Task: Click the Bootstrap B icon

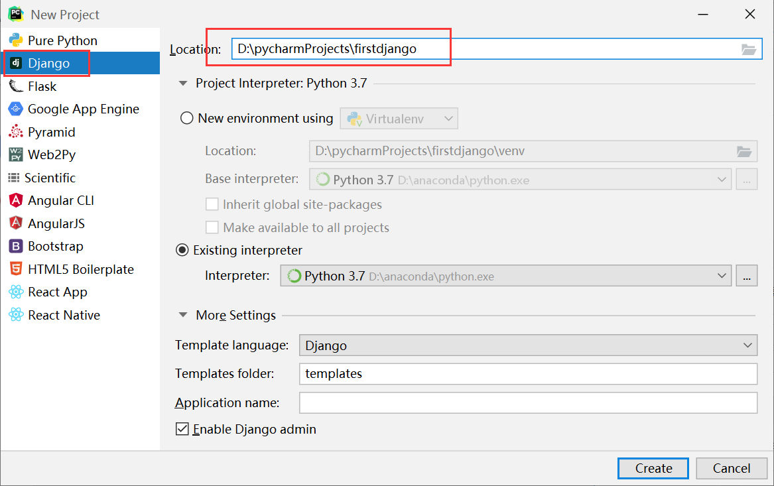Action: click(16, 246)
